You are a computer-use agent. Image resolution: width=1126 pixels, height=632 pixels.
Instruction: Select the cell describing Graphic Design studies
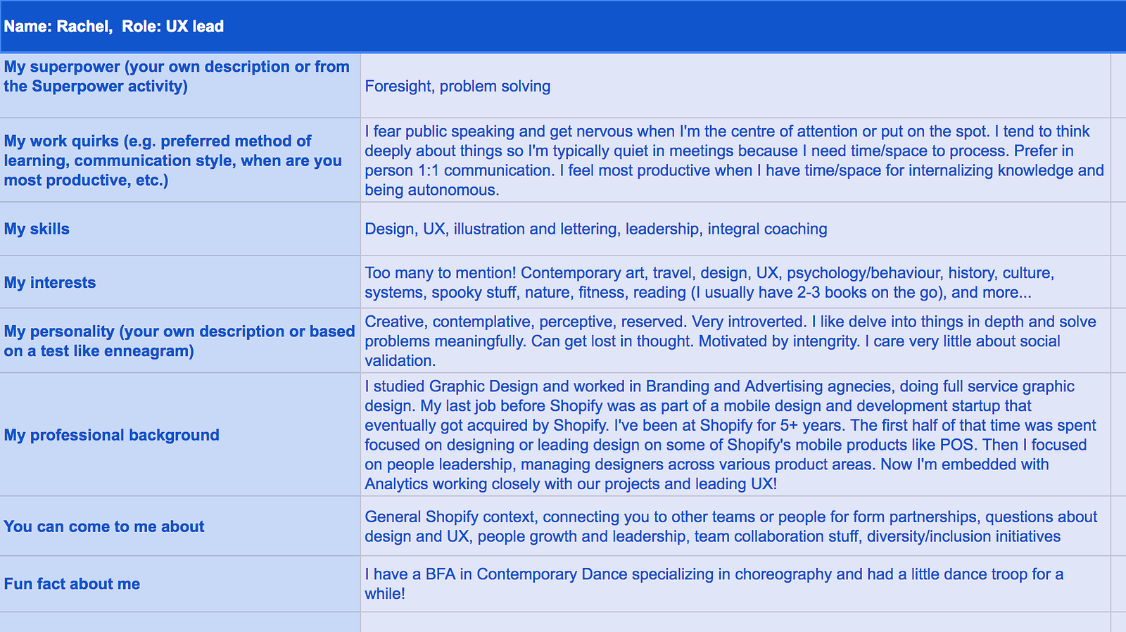(735, 434)
